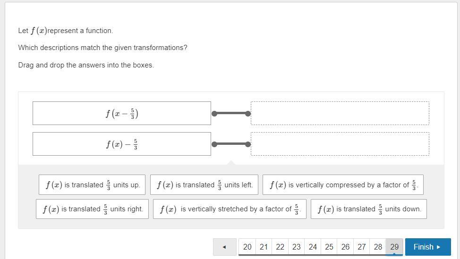Pick the 'vertically stretched by 5/3' tile
Image resolution: width=460 pixels, height=259 pixels.
(x=230, y=209)
